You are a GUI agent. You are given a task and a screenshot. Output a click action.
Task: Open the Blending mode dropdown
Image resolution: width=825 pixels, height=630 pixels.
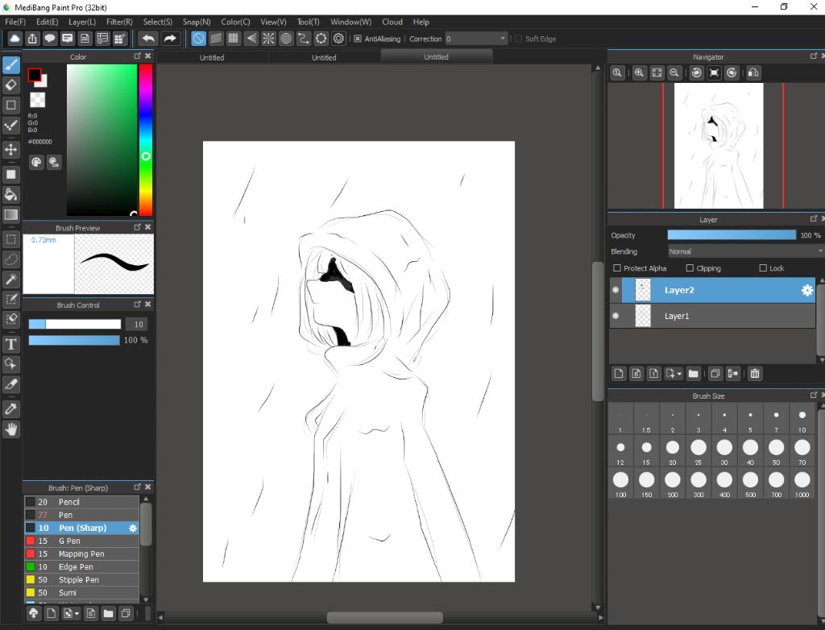pos(745,251)
